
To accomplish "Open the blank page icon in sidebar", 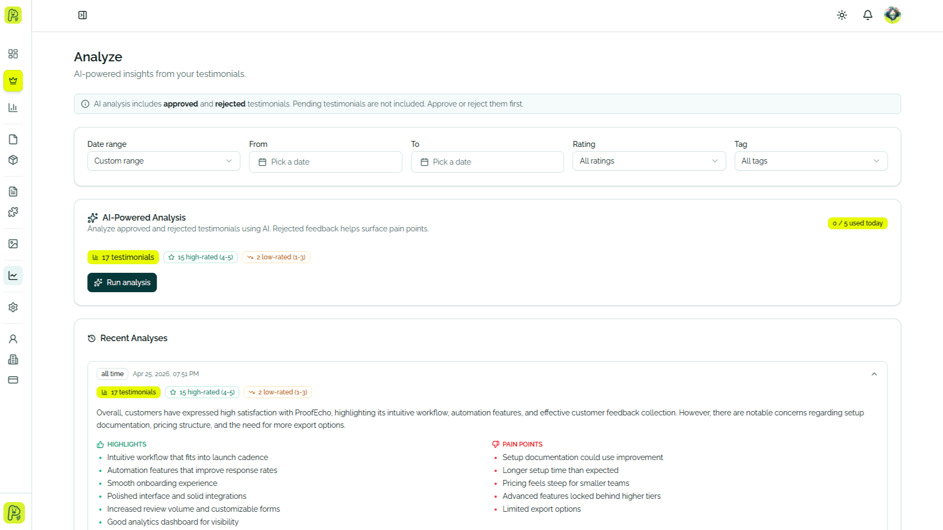I will (13, 139).
